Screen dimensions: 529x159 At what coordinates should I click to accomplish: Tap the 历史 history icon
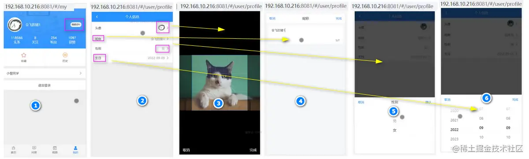[x=65, y=55]
